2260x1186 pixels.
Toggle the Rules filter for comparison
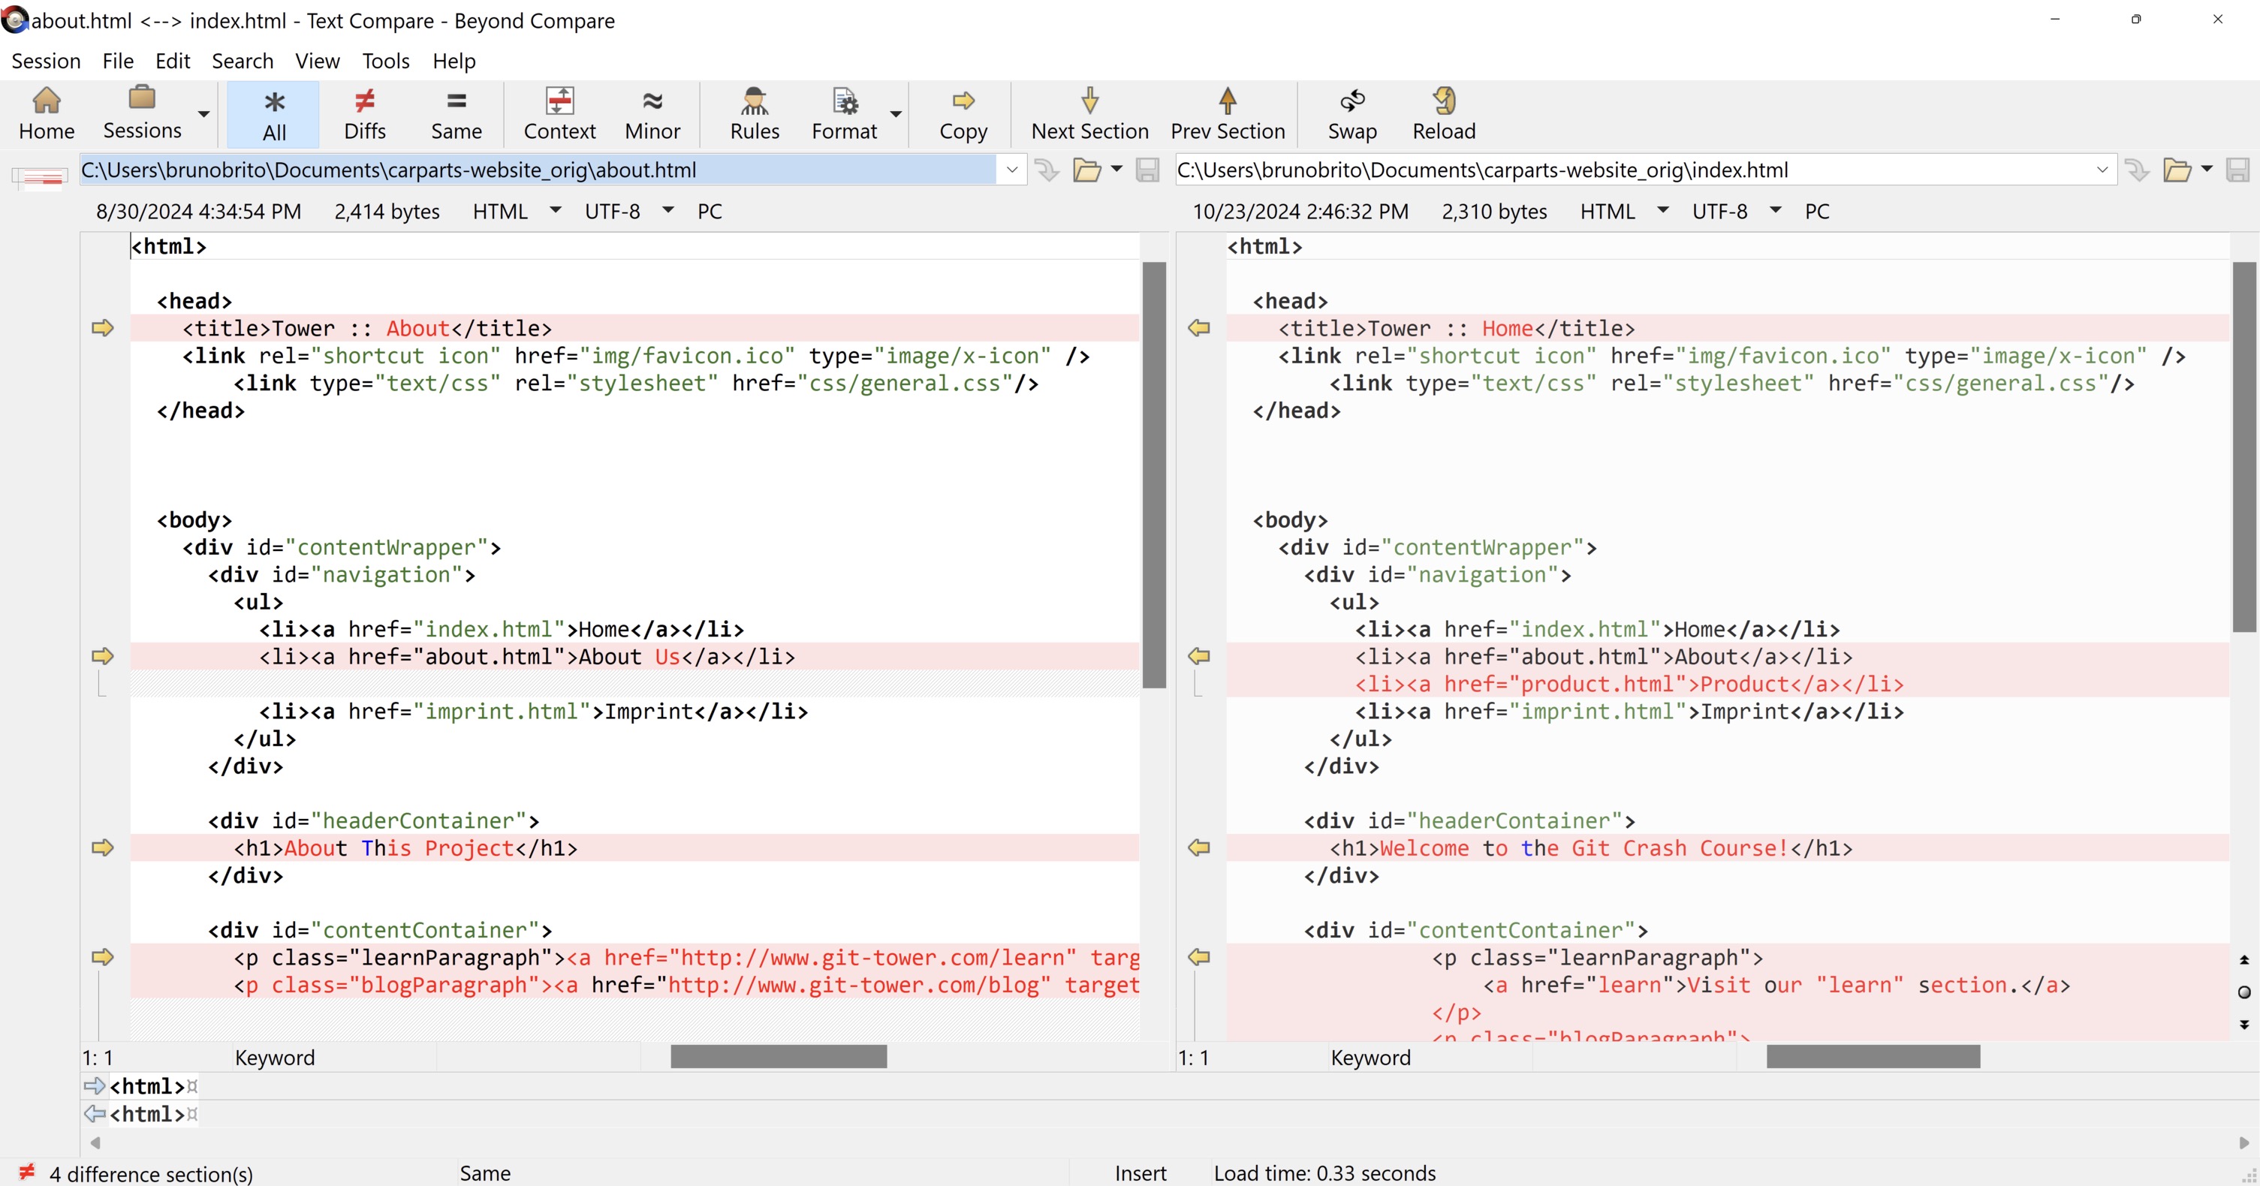[755, 112]
